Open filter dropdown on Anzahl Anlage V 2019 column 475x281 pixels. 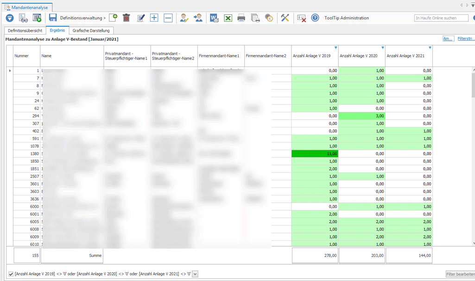pos(336,48)
